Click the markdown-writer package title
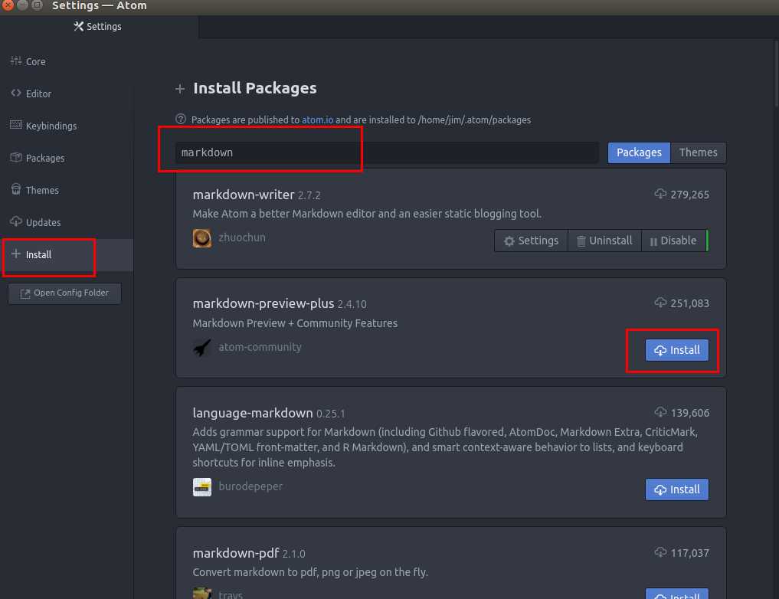The width and height of the screenshot is (779, 599). pyautogui.click(x=244, y=195)
